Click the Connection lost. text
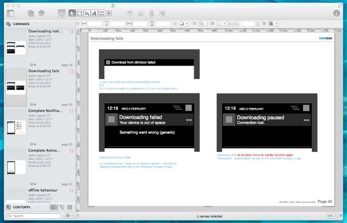347x223 pixels. point(251,123)
